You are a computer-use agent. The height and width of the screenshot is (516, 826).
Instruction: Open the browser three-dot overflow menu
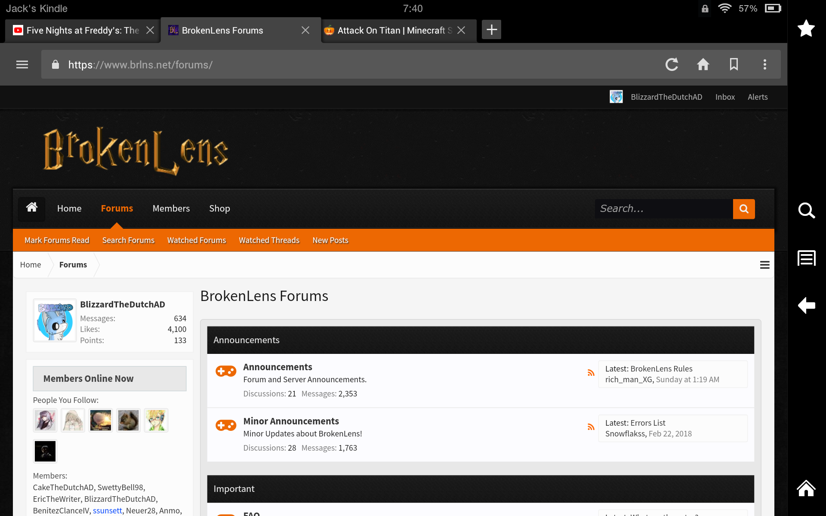pyautogui.click(x=764, y=64)
